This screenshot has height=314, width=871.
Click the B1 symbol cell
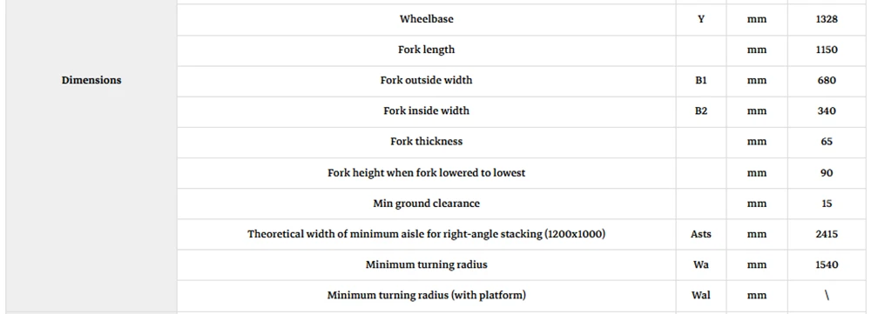pyautogui.click(x=701, y=80)
